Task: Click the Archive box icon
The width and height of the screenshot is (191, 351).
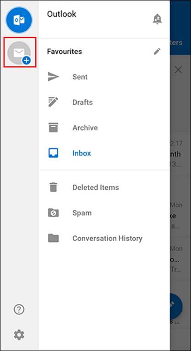Action: coord(54,128)
